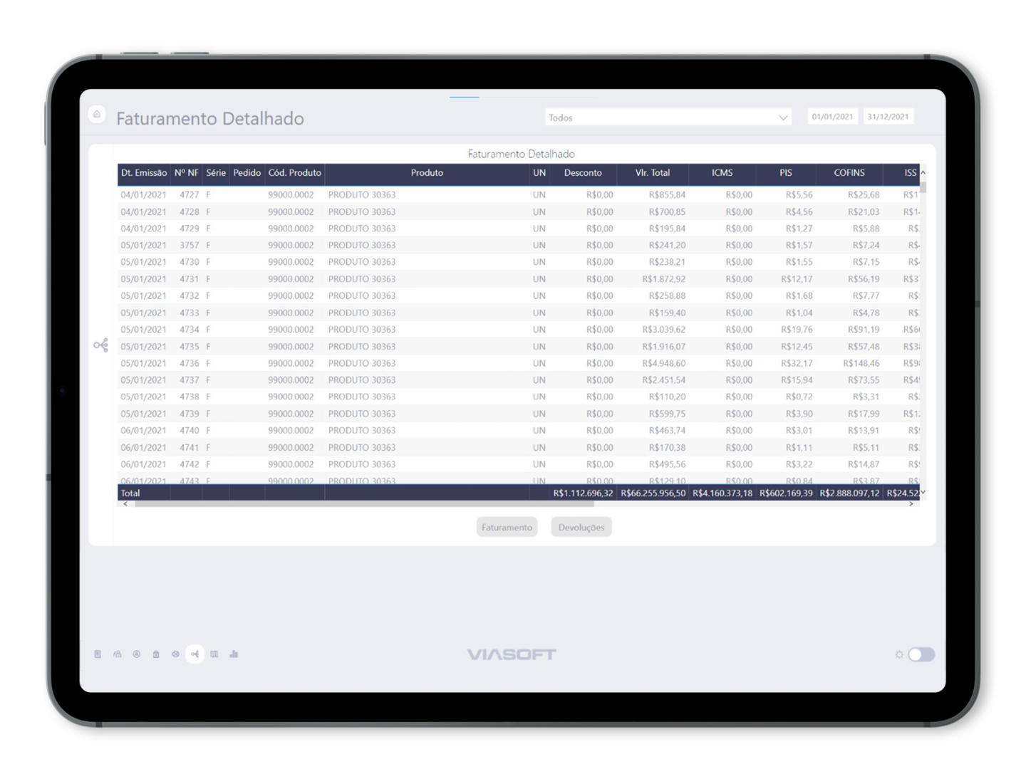Expand the Todos dropdown filter
1026x764 pixels.
coord(668,117)
